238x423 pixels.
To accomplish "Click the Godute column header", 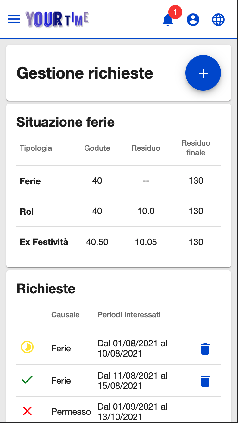I will tap(97, 148).
